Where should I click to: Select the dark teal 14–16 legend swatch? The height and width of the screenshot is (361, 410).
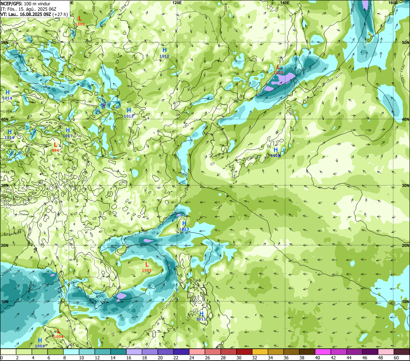pyautogui.click(x=118, y=352)
